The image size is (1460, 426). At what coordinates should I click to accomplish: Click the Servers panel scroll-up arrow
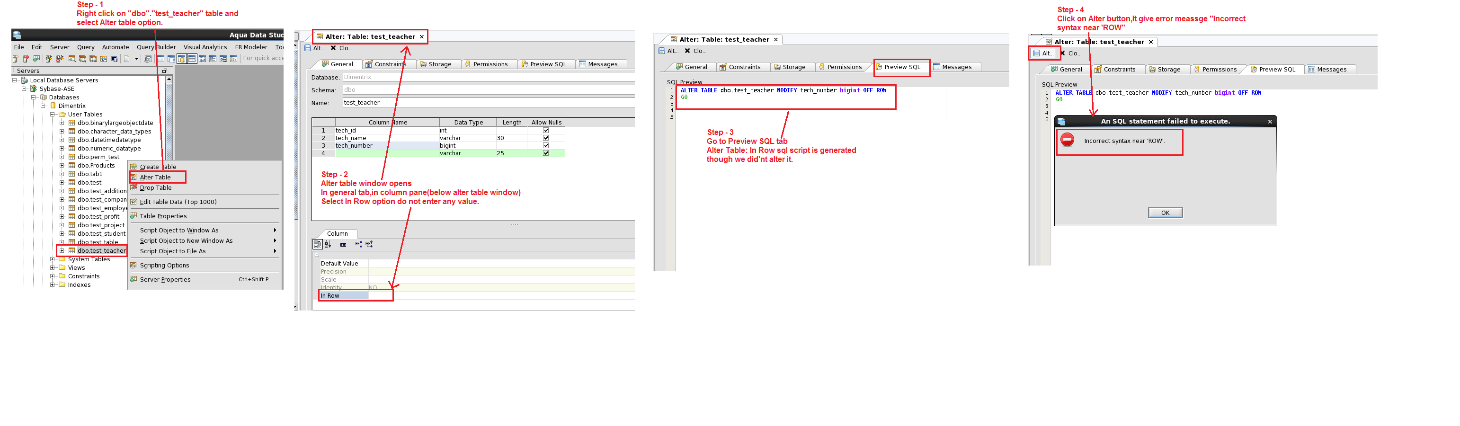coord(169,80)
